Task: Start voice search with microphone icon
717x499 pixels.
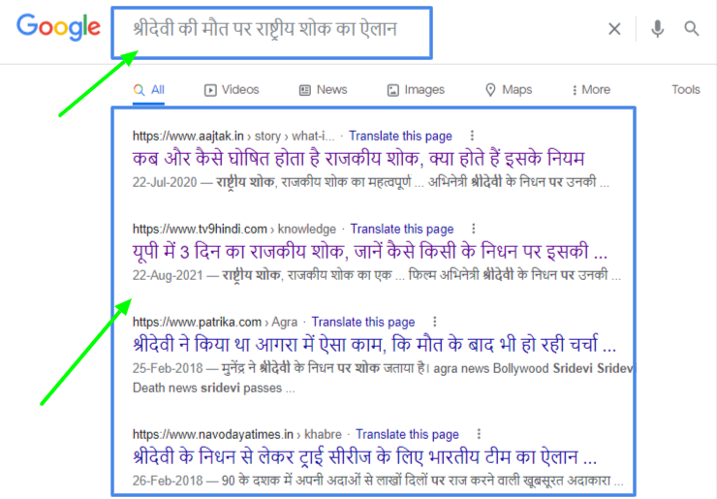Action: pyautogui.click(x=658, y=29)
